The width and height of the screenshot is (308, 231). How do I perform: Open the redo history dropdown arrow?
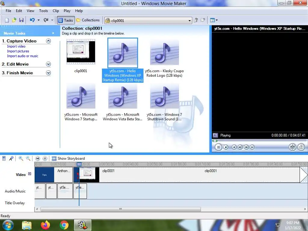click(52, 20)
